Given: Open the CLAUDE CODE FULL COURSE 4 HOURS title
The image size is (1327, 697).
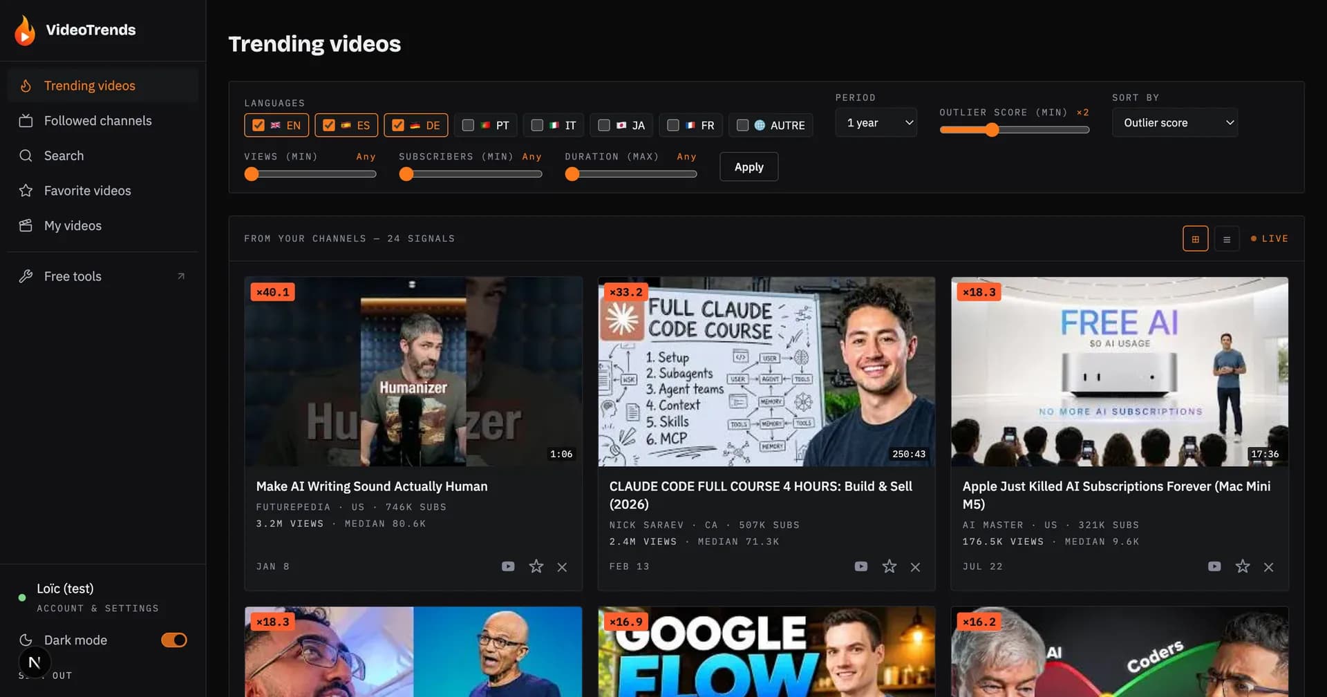Looking at the screenshot, I should click(761, 495).
